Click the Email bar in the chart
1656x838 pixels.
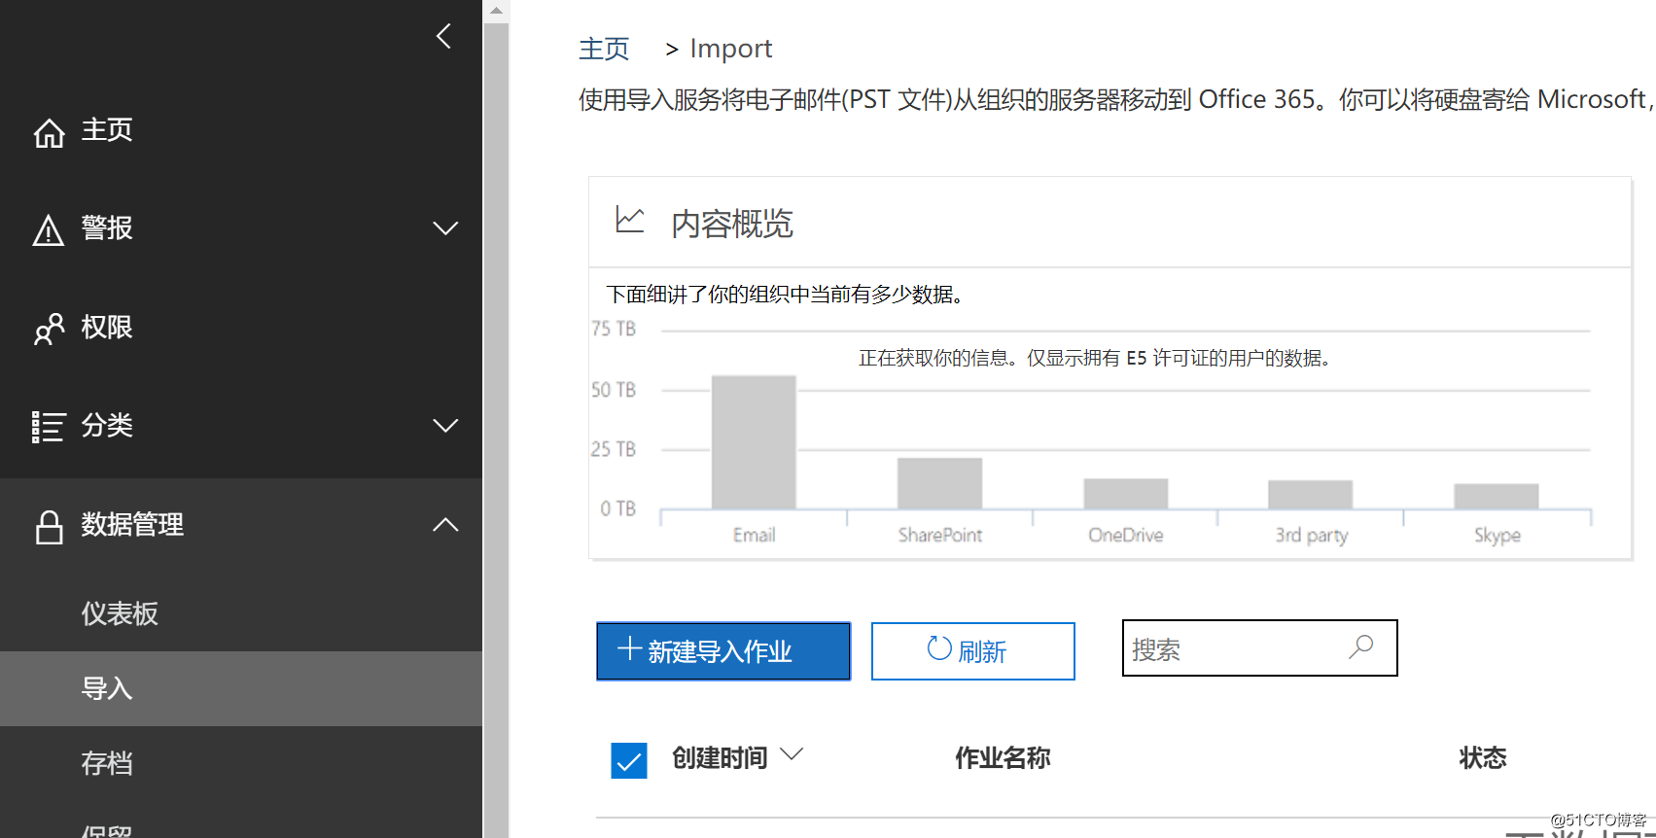tap(754, 441)
